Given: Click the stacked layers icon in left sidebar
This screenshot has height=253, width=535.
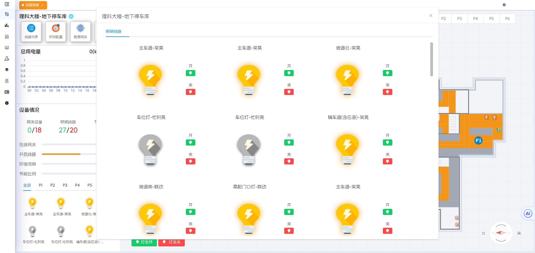Looking at the screenshot, I should [x=7, y=70].
